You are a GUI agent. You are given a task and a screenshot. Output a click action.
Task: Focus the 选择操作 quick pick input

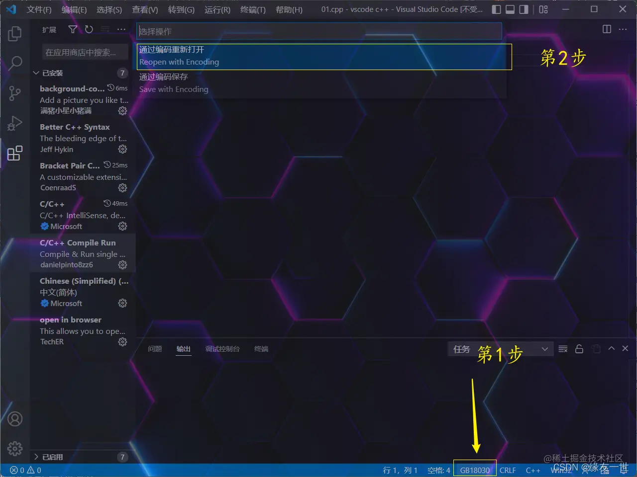tap(319, 31)
